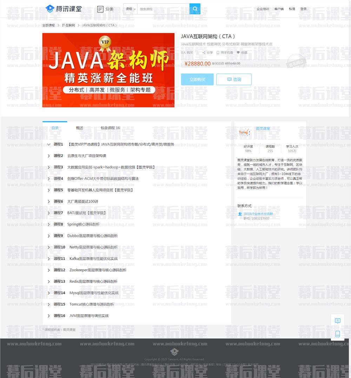Click 课程14 Mysql底层原理与性能优化实战 title

(94, 293)
